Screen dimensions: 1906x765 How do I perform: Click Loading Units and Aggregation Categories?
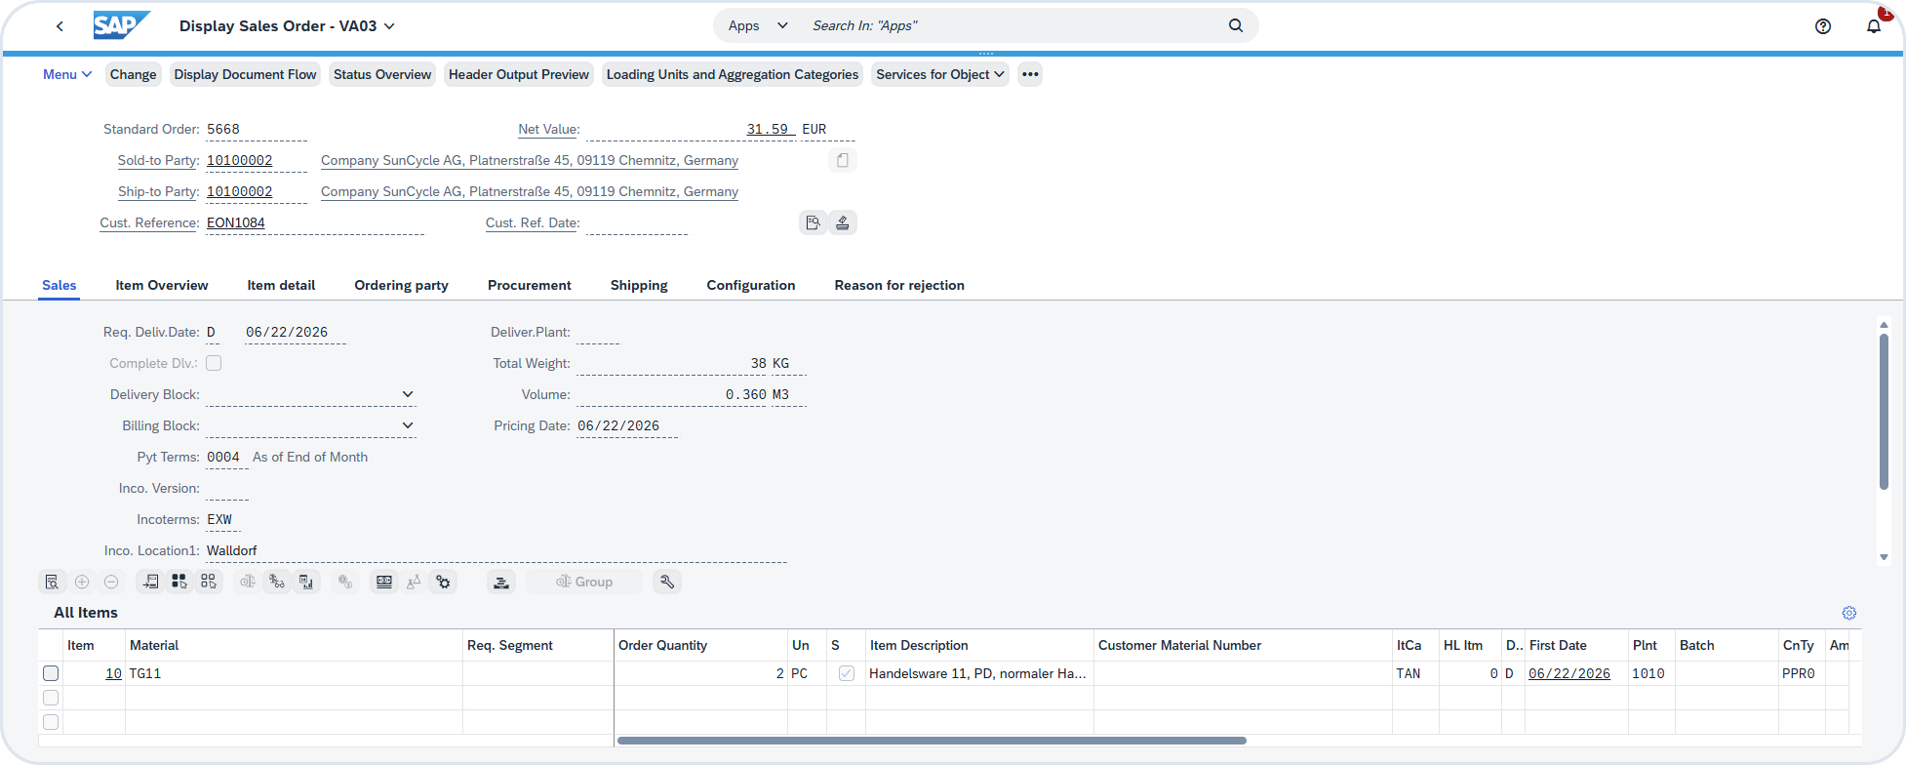point(733,74)
